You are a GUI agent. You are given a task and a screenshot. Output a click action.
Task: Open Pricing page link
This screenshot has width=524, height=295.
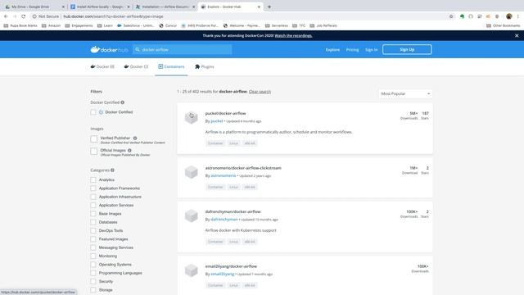(352, 49)
